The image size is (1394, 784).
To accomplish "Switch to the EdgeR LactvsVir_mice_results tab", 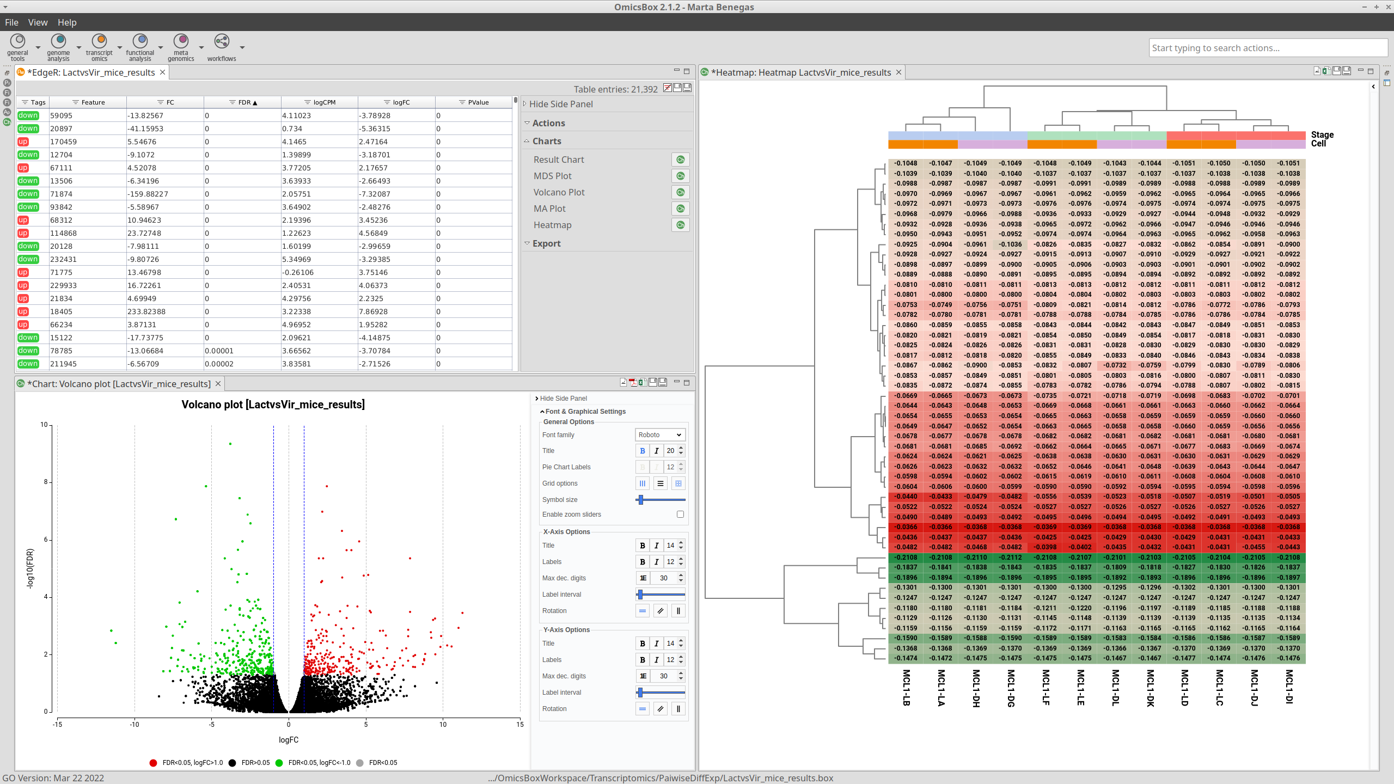I will pos(91,72).
